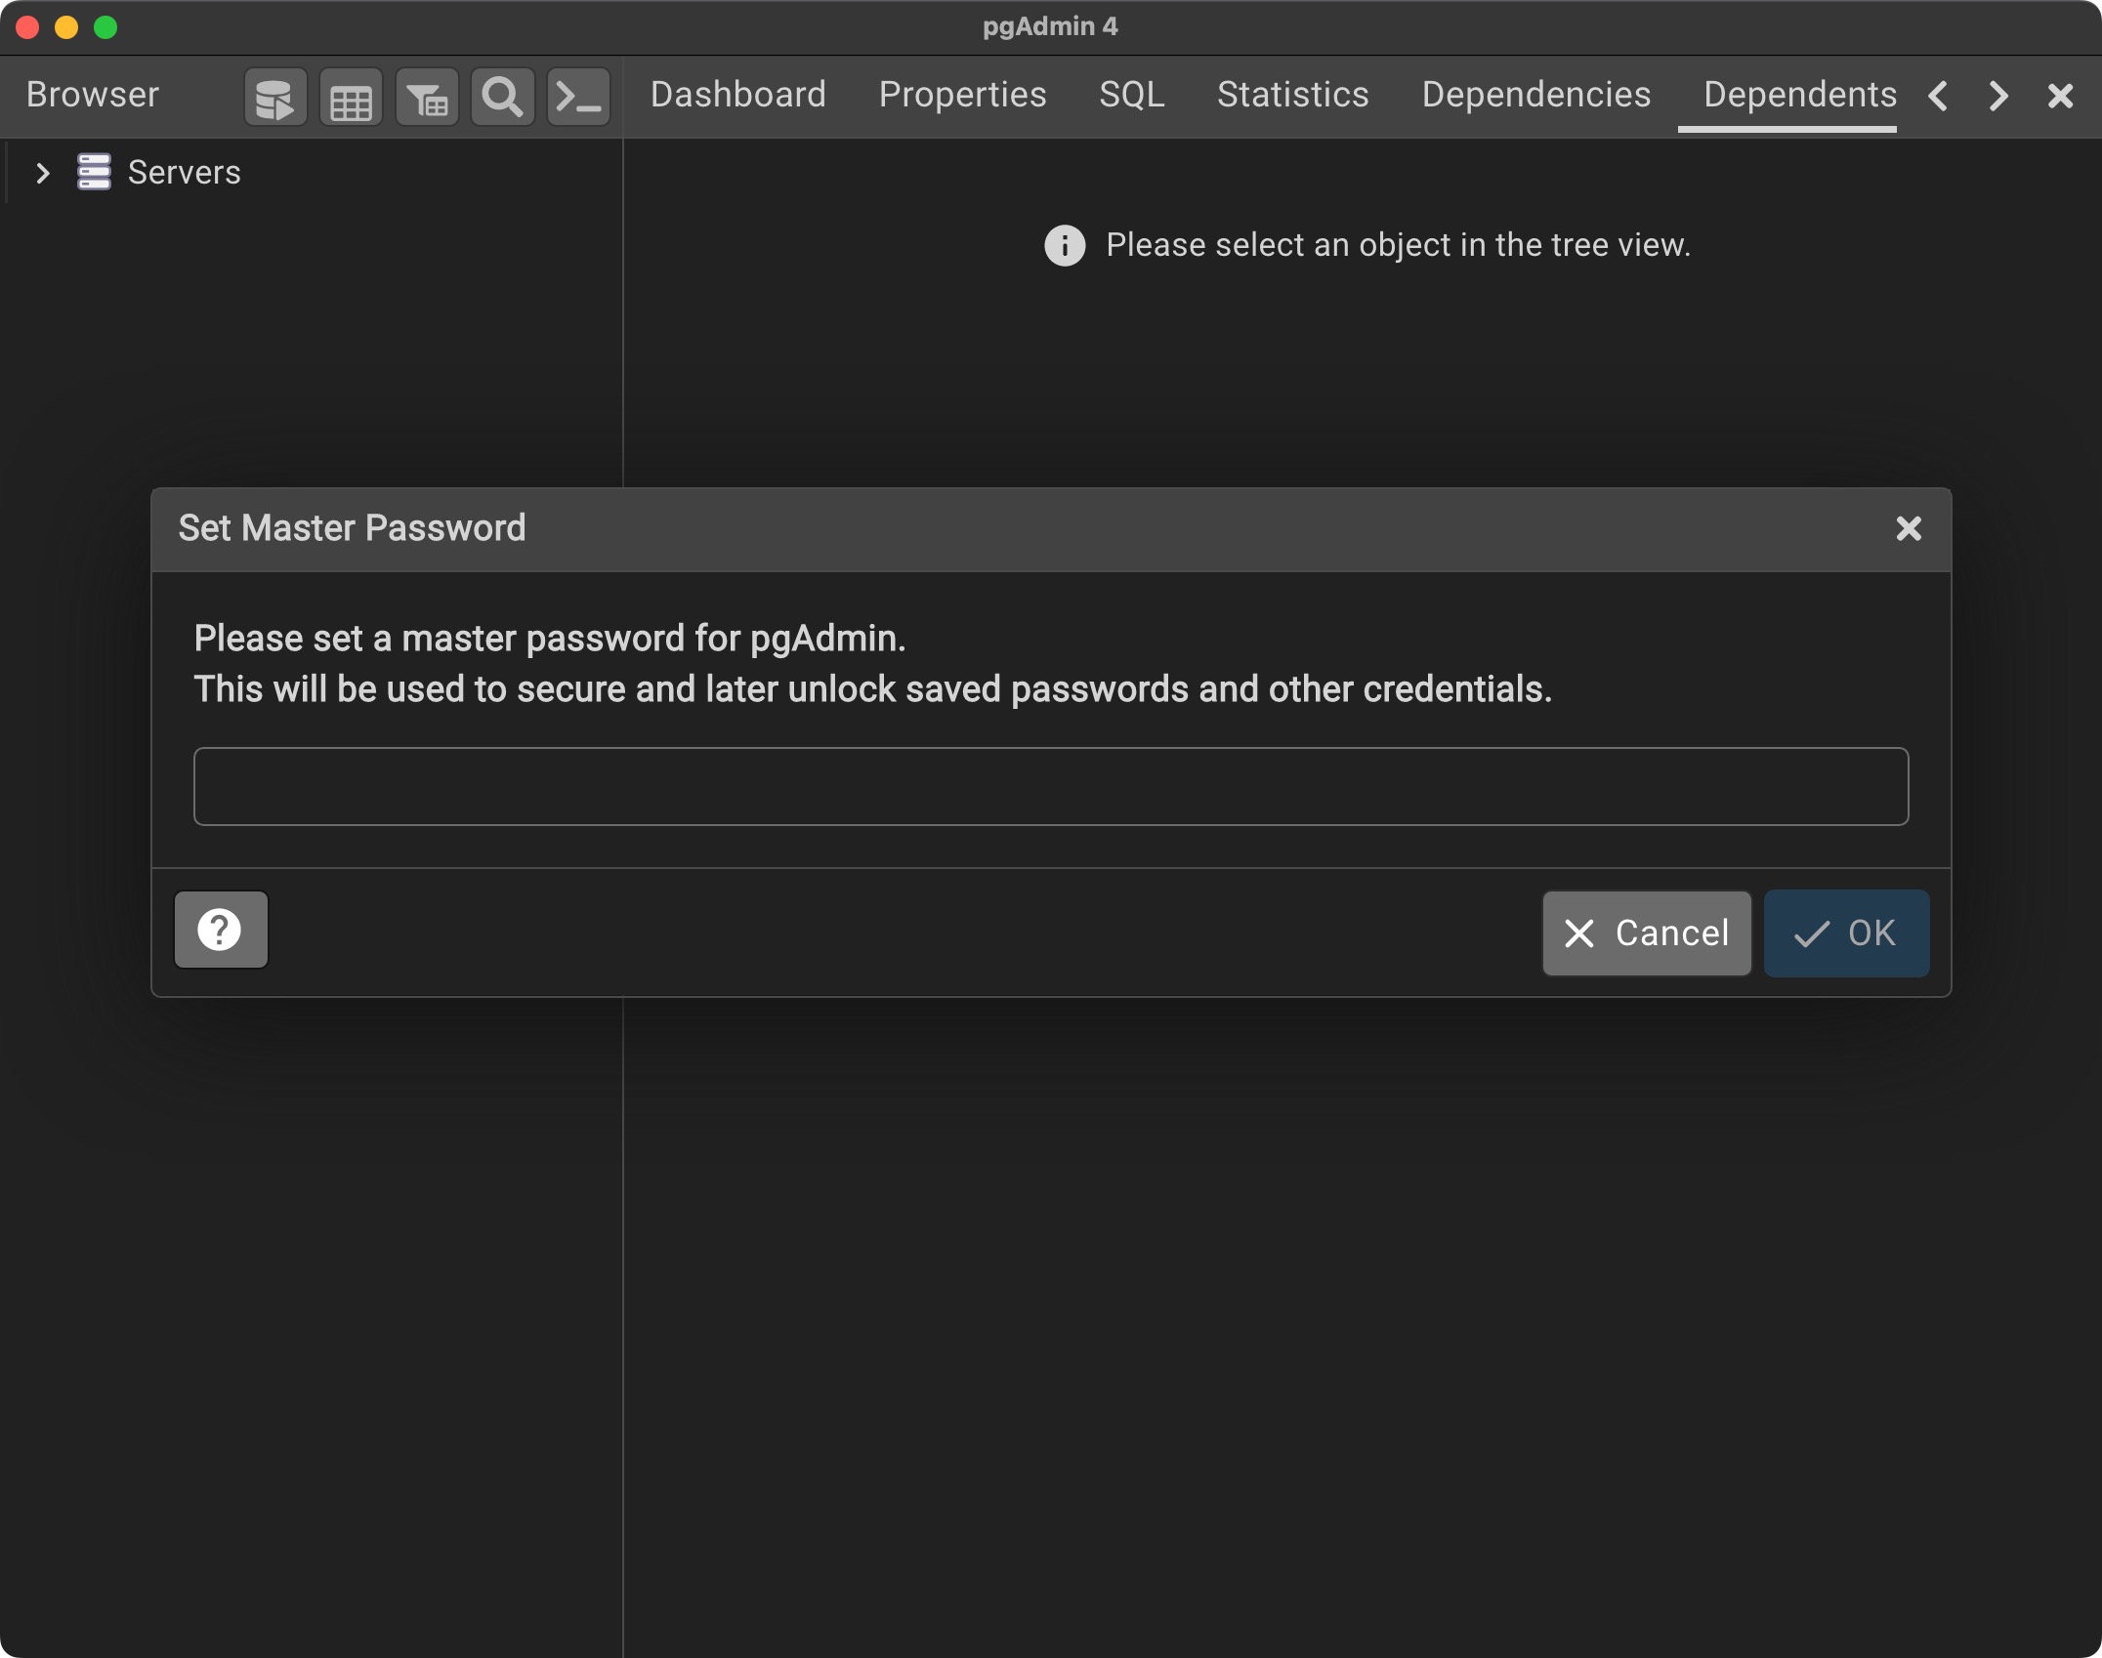2102x1658 pixels.
Task: Select the SQL tab
Action: coord(1131,95)
